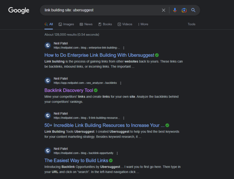Click Neil Patel site name above enterprise result
The height and width of the screenshot is (179, 234).
(x=61, y=43)
